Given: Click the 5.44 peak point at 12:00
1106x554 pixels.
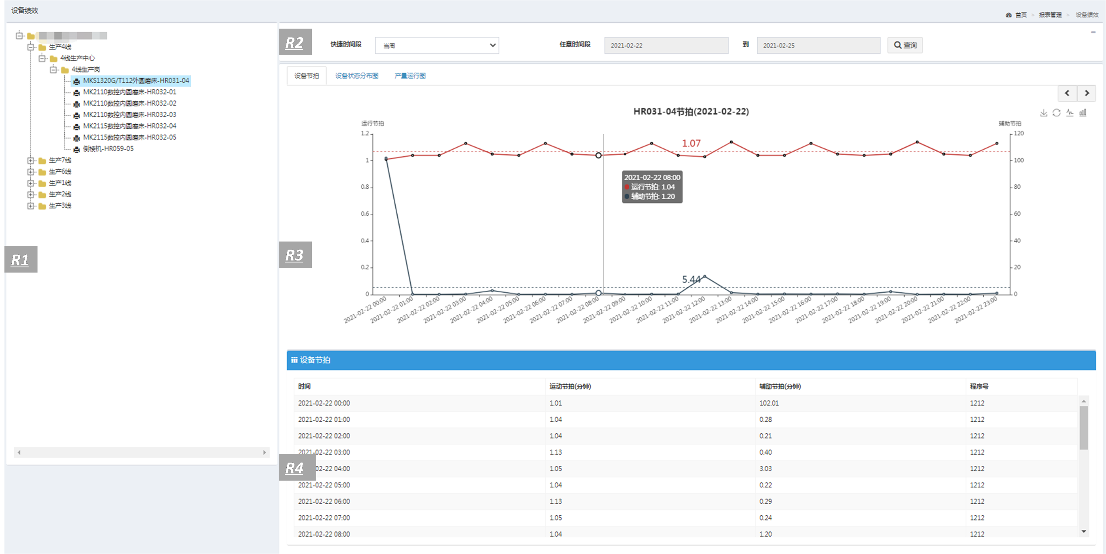Looking at the screenshot, I should [705, 276].
